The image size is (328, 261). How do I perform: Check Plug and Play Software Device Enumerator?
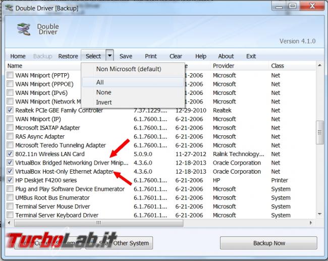(10, 189)
